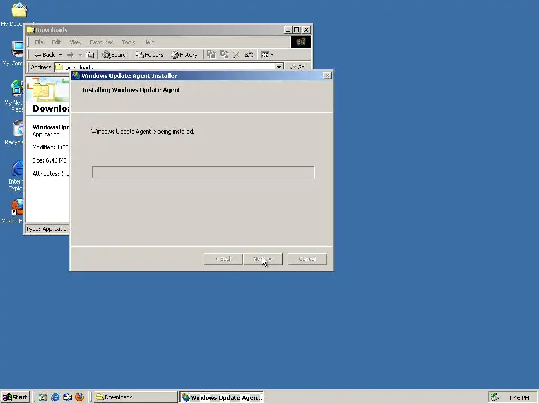Image resolution: width=539 pixels, height=404 pixels.
Task: Click the large Downloads folder pane icon
Action: click(41, 90)
